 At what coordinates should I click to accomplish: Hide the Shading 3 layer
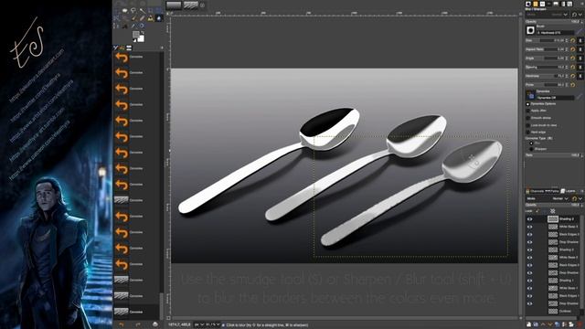click(x=530, y=219)
